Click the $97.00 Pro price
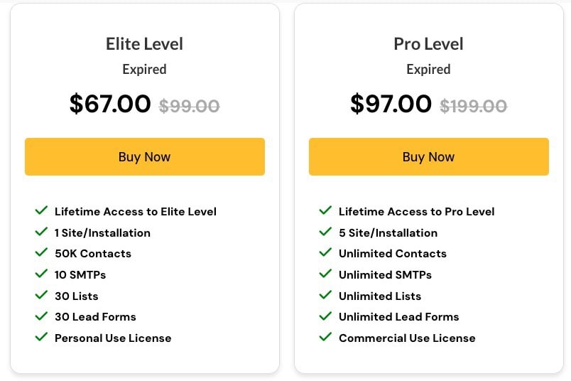The height and width of the screenshot is (381, 571). click(x=391, y=104)
